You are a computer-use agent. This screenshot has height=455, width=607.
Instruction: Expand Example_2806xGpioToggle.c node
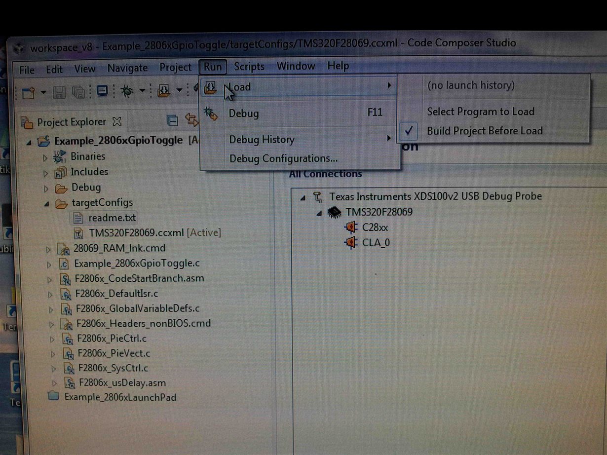pyautogui.click(x=49, y=265)
